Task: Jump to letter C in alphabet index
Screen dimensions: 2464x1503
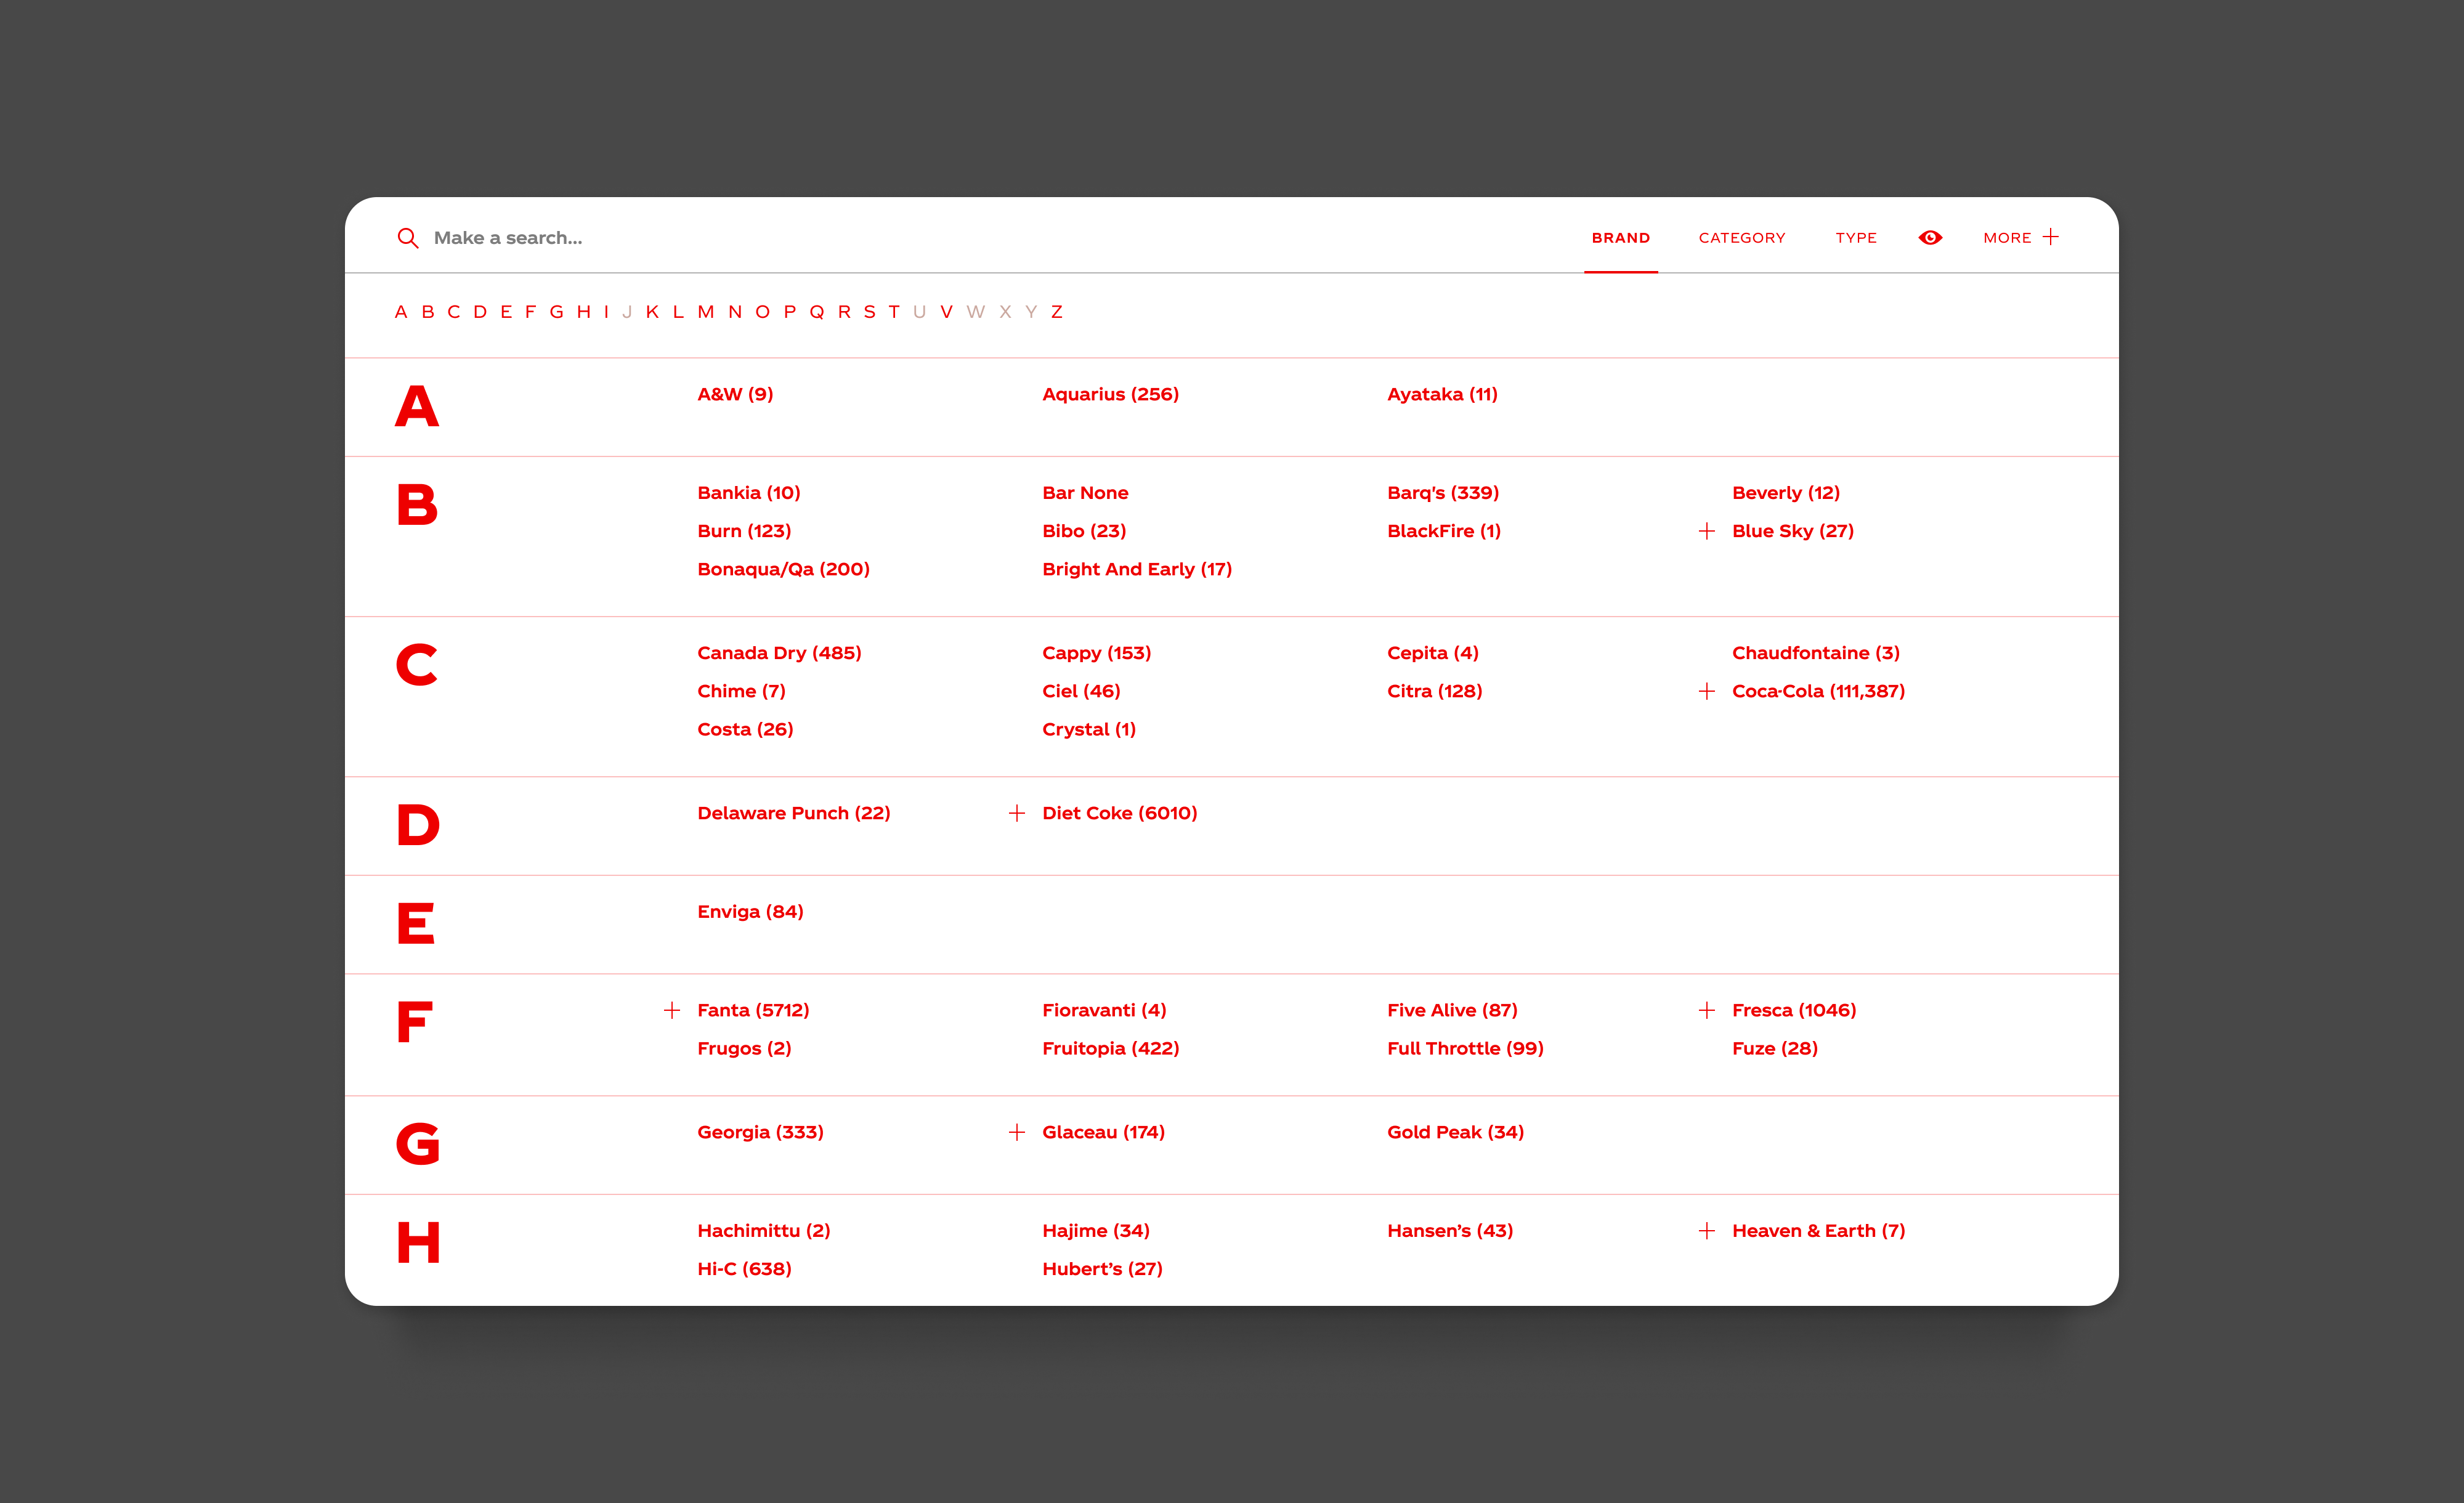Action: [x=454, y=312]
